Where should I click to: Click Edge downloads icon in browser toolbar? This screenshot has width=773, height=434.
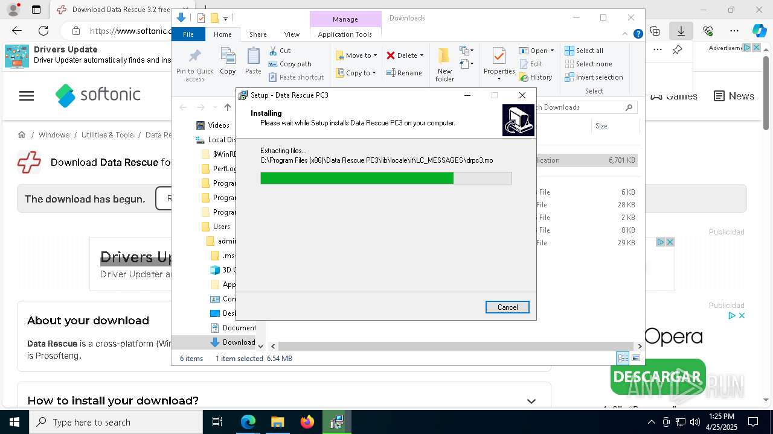coord(681,31)
